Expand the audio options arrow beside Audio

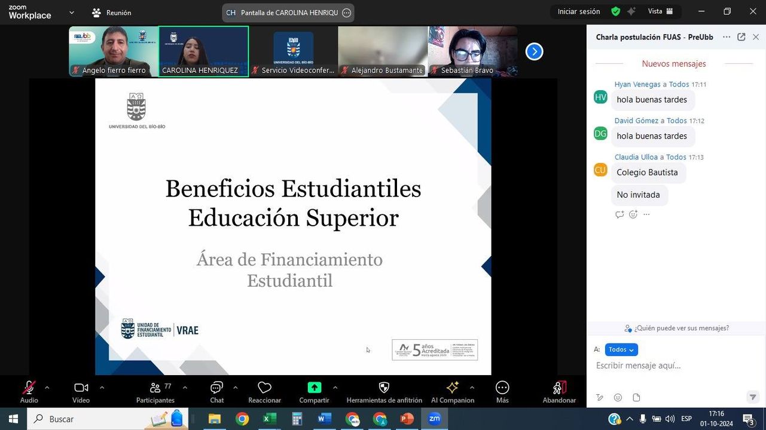point(47,388)
